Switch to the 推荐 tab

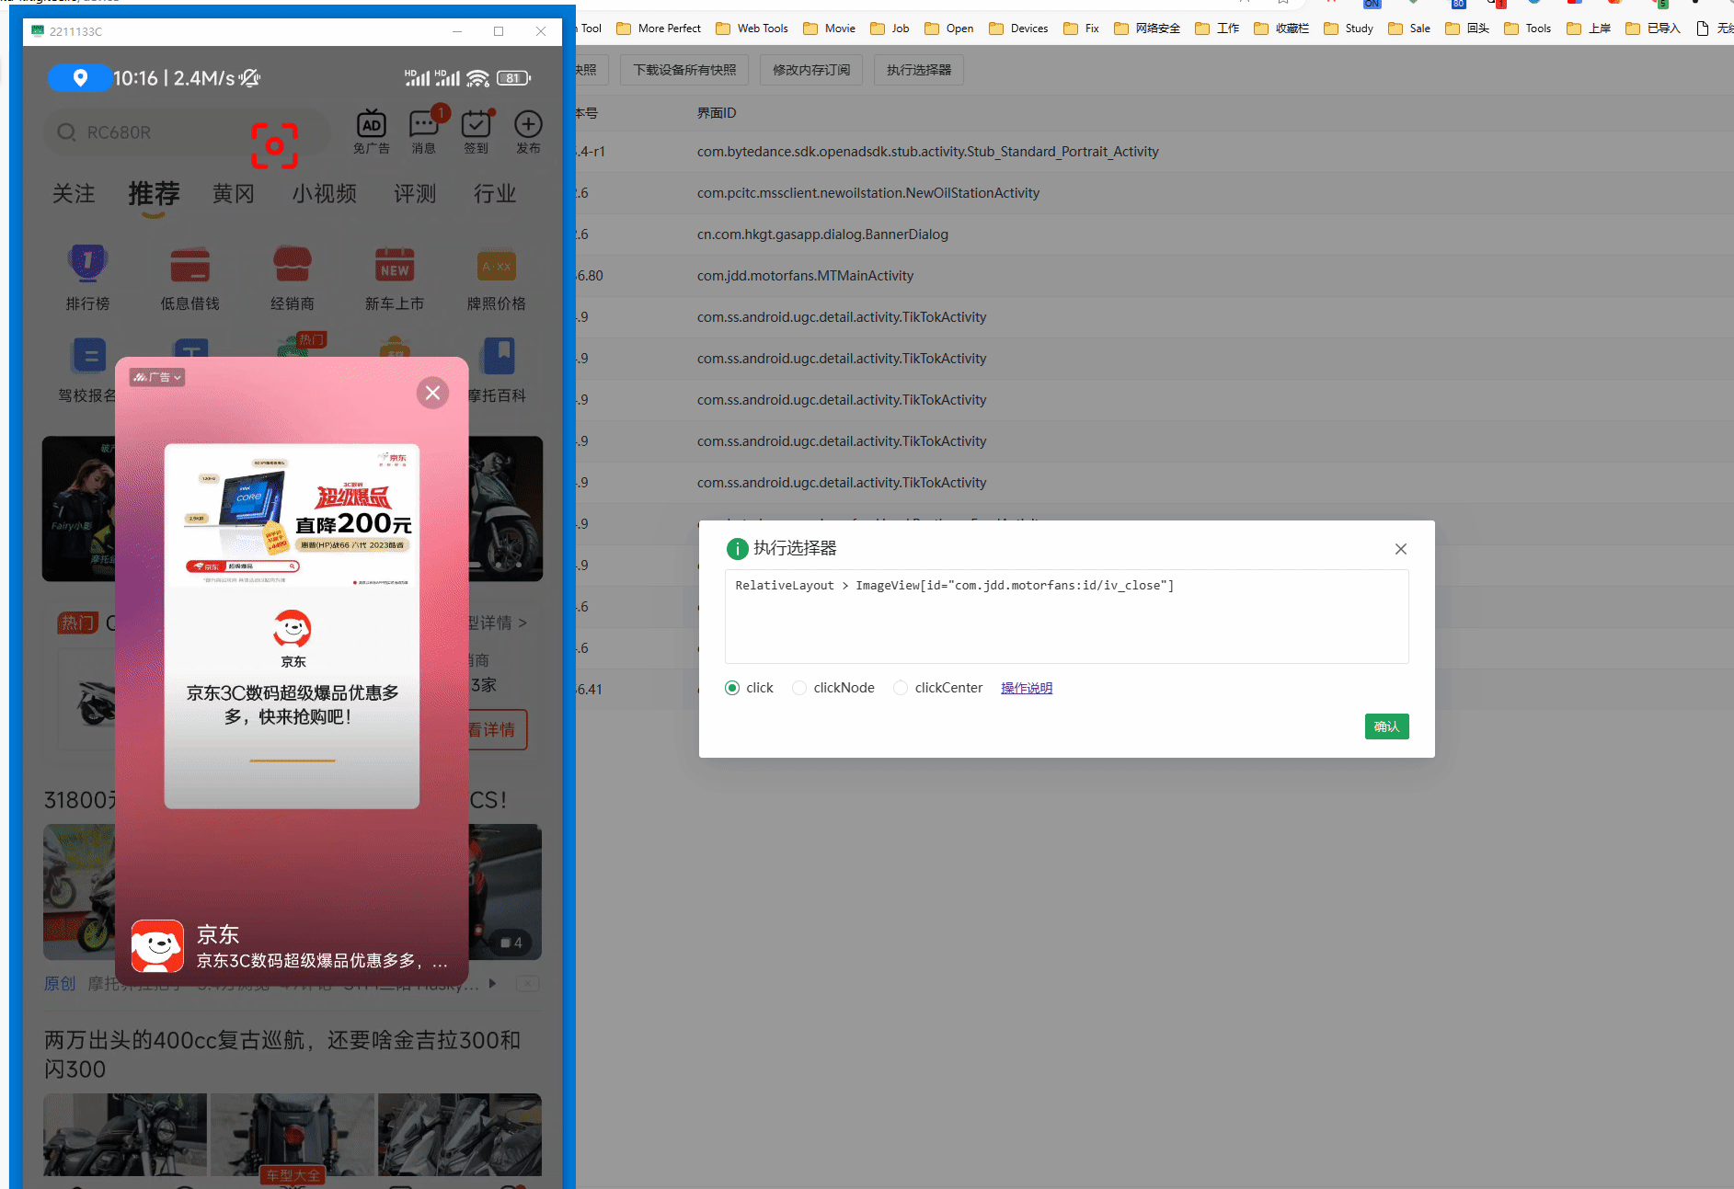tap(154, 194)
